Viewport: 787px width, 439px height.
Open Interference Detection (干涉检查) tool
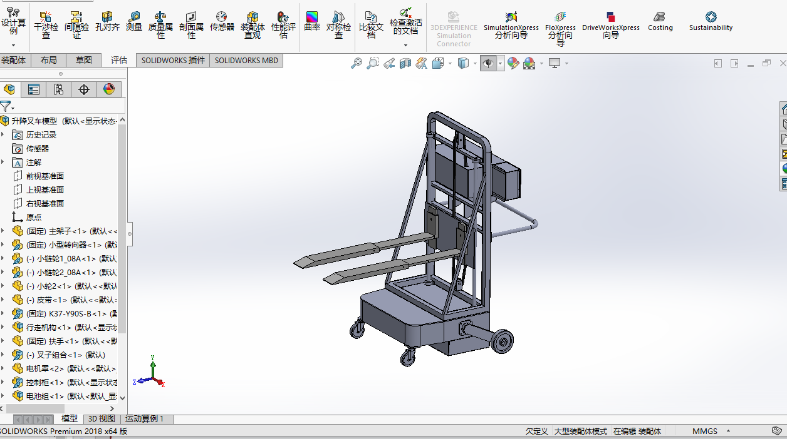click(46, 25)
